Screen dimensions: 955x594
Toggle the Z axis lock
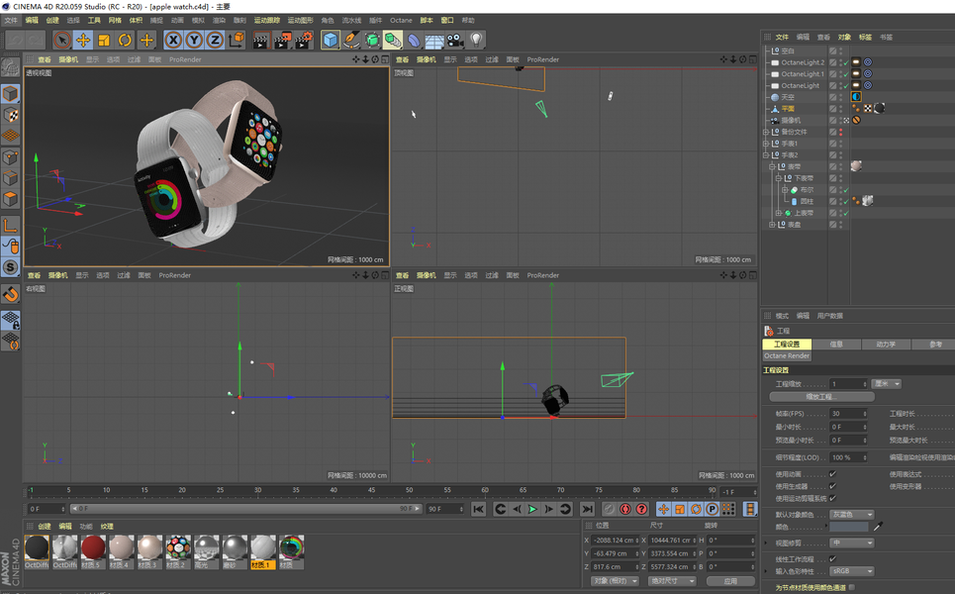[215, 41]
